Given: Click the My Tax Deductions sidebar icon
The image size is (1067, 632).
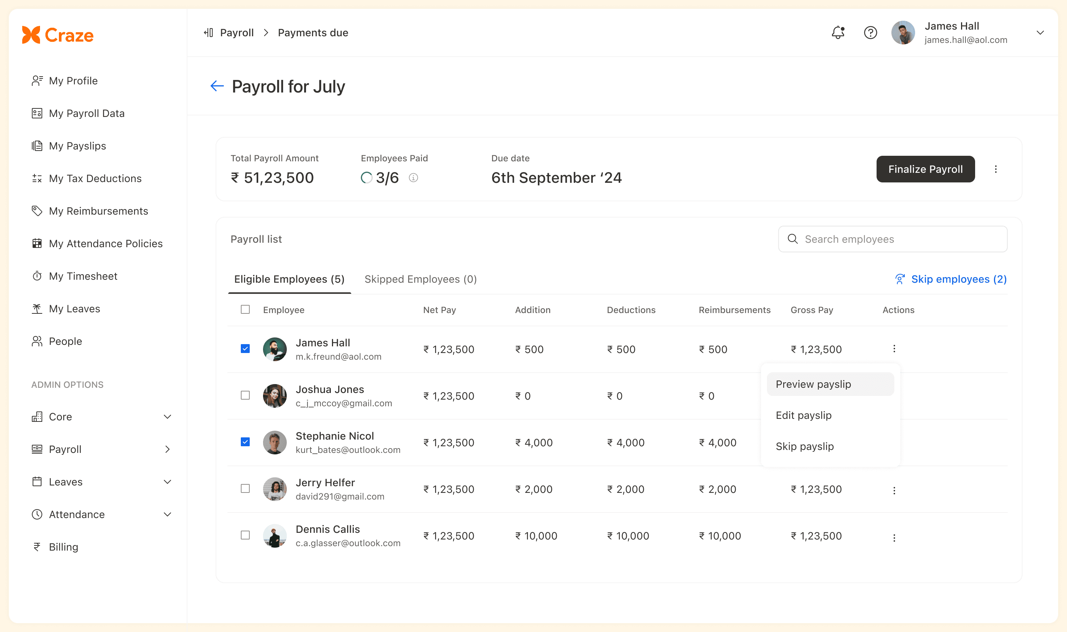Looking at the screenshot, I should point(36,178).
